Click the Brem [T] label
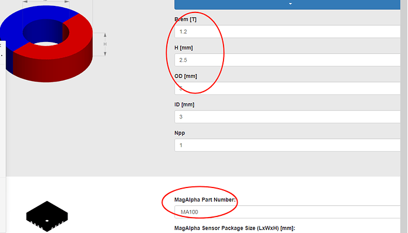This screenshot has height=233, width=408. click(x=186, y=20)
